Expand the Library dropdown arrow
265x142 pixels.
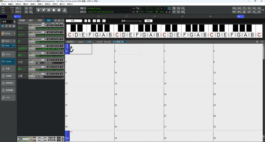14,33
